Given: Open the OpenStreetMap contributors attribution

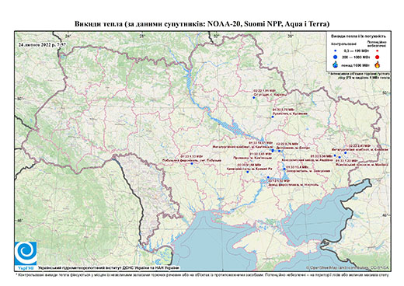Looking at the screenshot, I should pyautogui.click(x=347, y=268).
